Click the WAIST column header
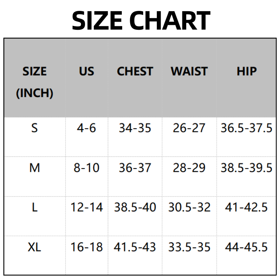Image resolution: width=280 pixels, height=280 pixels. [189, 71]
